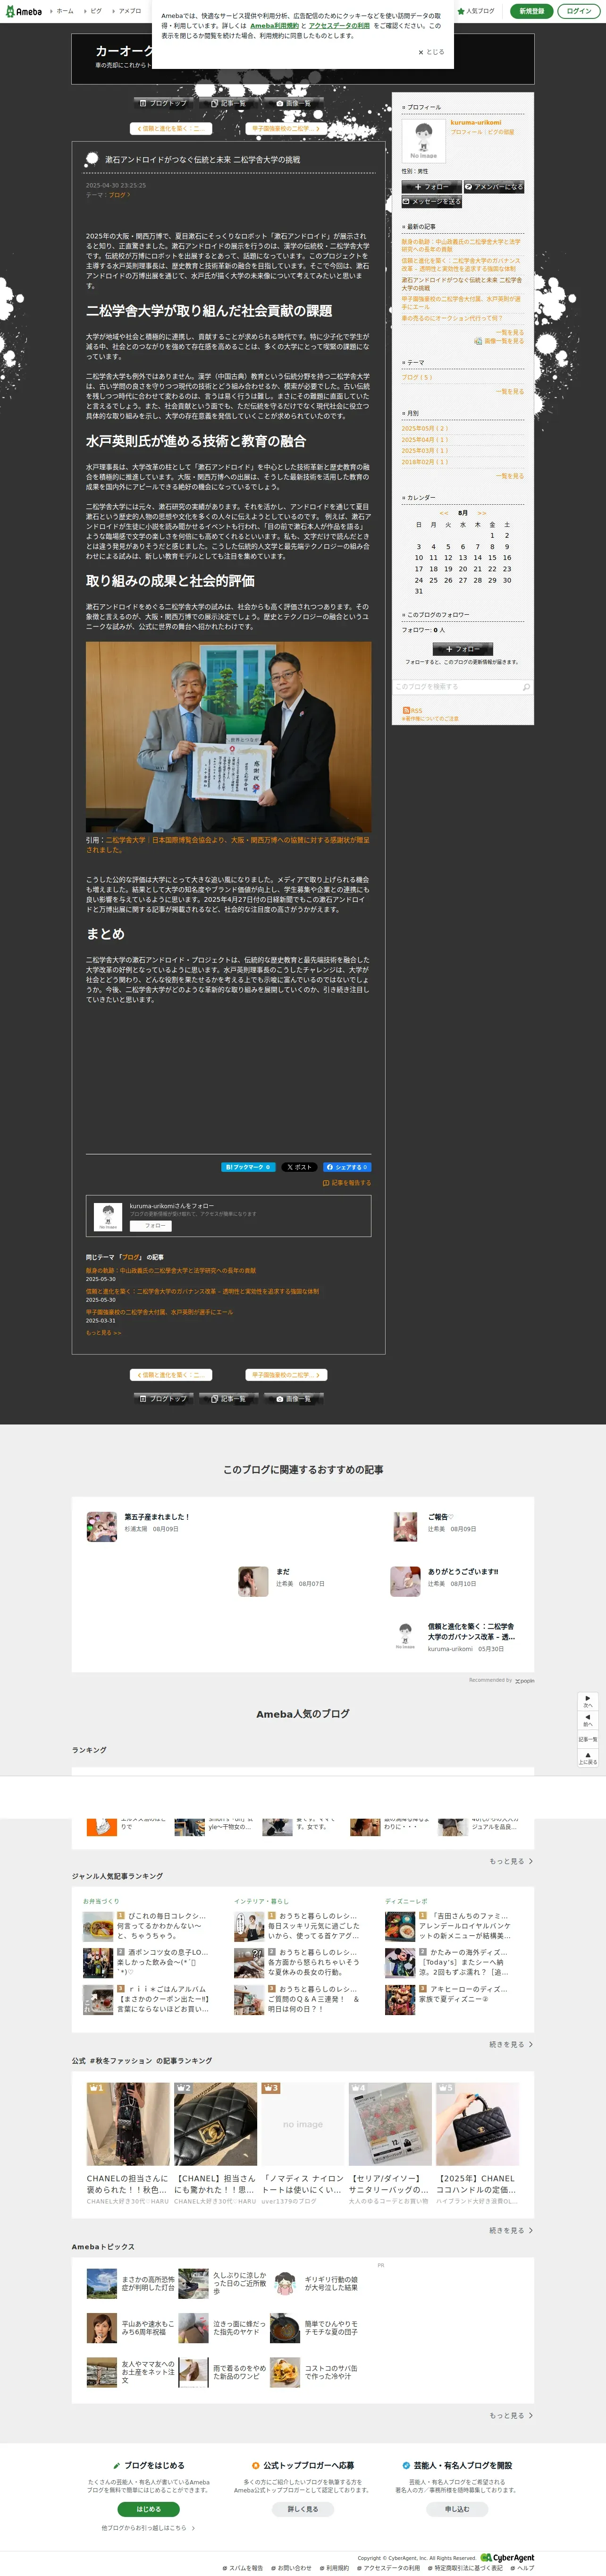
Task: Click 続きを見る under ジャンル人気記事ランキング
Action: click(510, 2044)
